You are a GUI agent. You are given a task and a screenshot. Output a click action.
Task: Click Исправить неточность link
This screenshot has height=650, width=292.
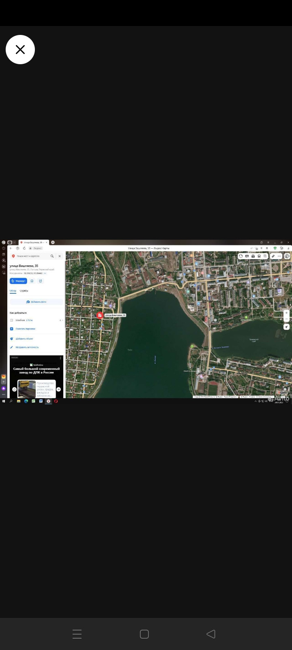[27, 347]
